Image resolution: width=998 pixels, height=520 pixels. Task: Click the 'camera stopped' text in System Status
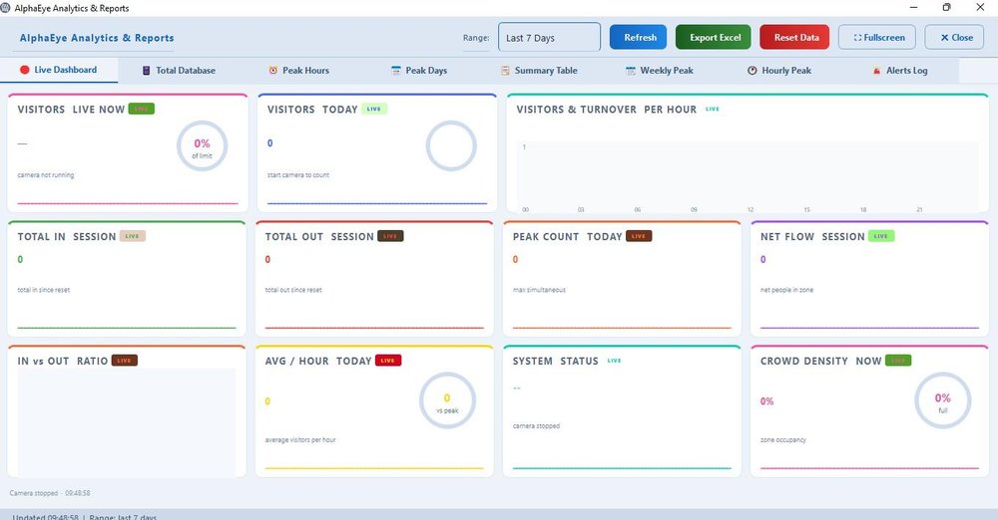[x=536, y=426]
